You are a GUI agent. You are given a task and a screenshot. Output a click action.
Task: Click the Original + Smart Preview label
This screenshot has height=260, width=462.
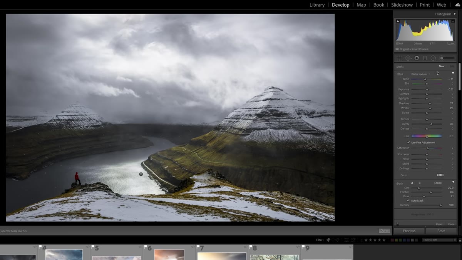[414, 49]
